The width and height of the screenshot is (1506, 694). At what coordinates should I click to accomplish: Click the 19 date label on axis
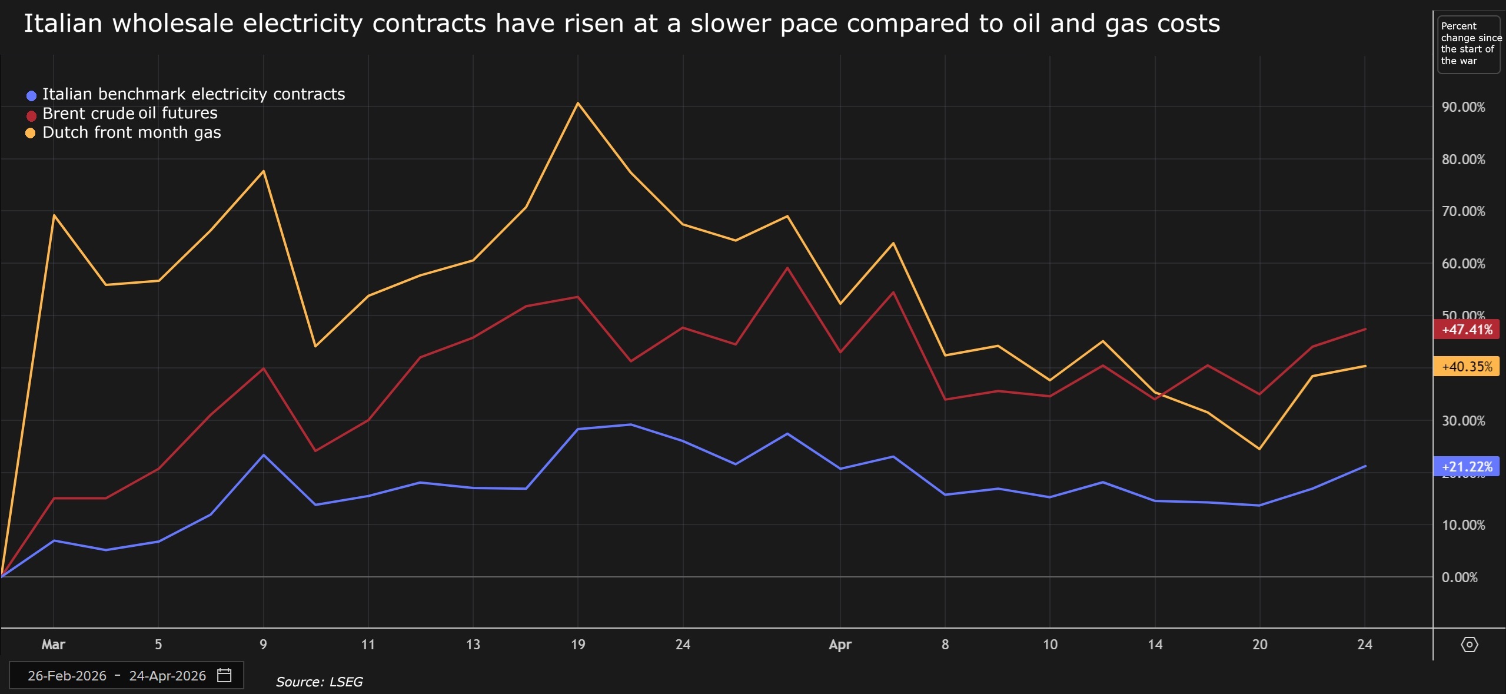click(578, 645)
